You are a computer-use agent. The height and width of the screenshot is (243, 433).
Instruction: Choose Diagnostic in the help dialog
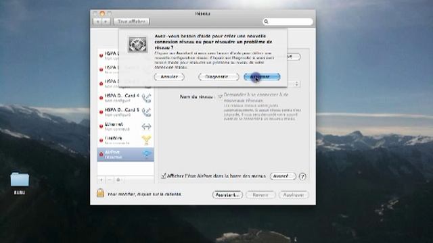(x=219, y=76)
